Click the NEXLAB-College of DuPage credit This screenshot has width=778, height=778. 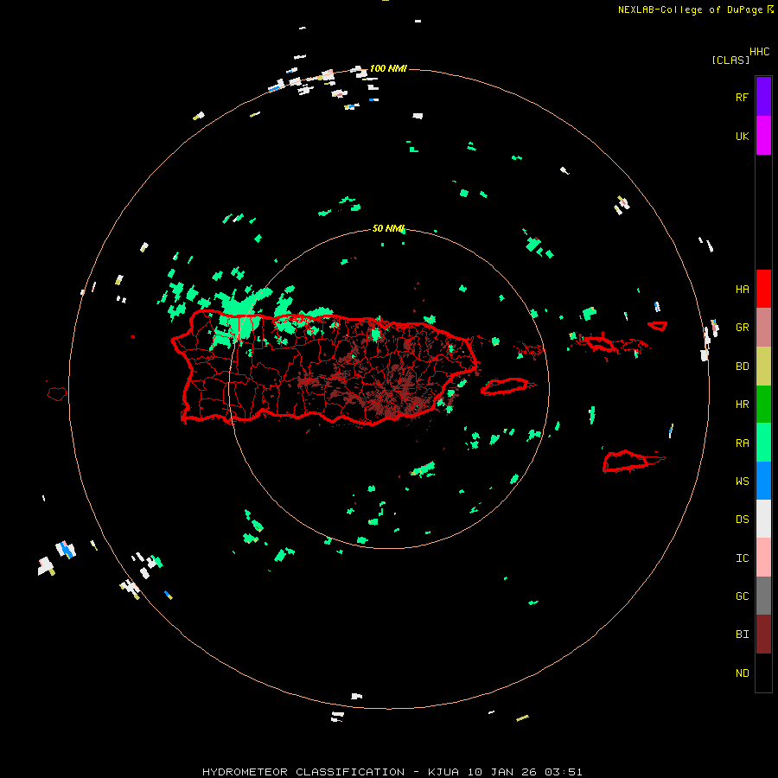coord(692,10)
